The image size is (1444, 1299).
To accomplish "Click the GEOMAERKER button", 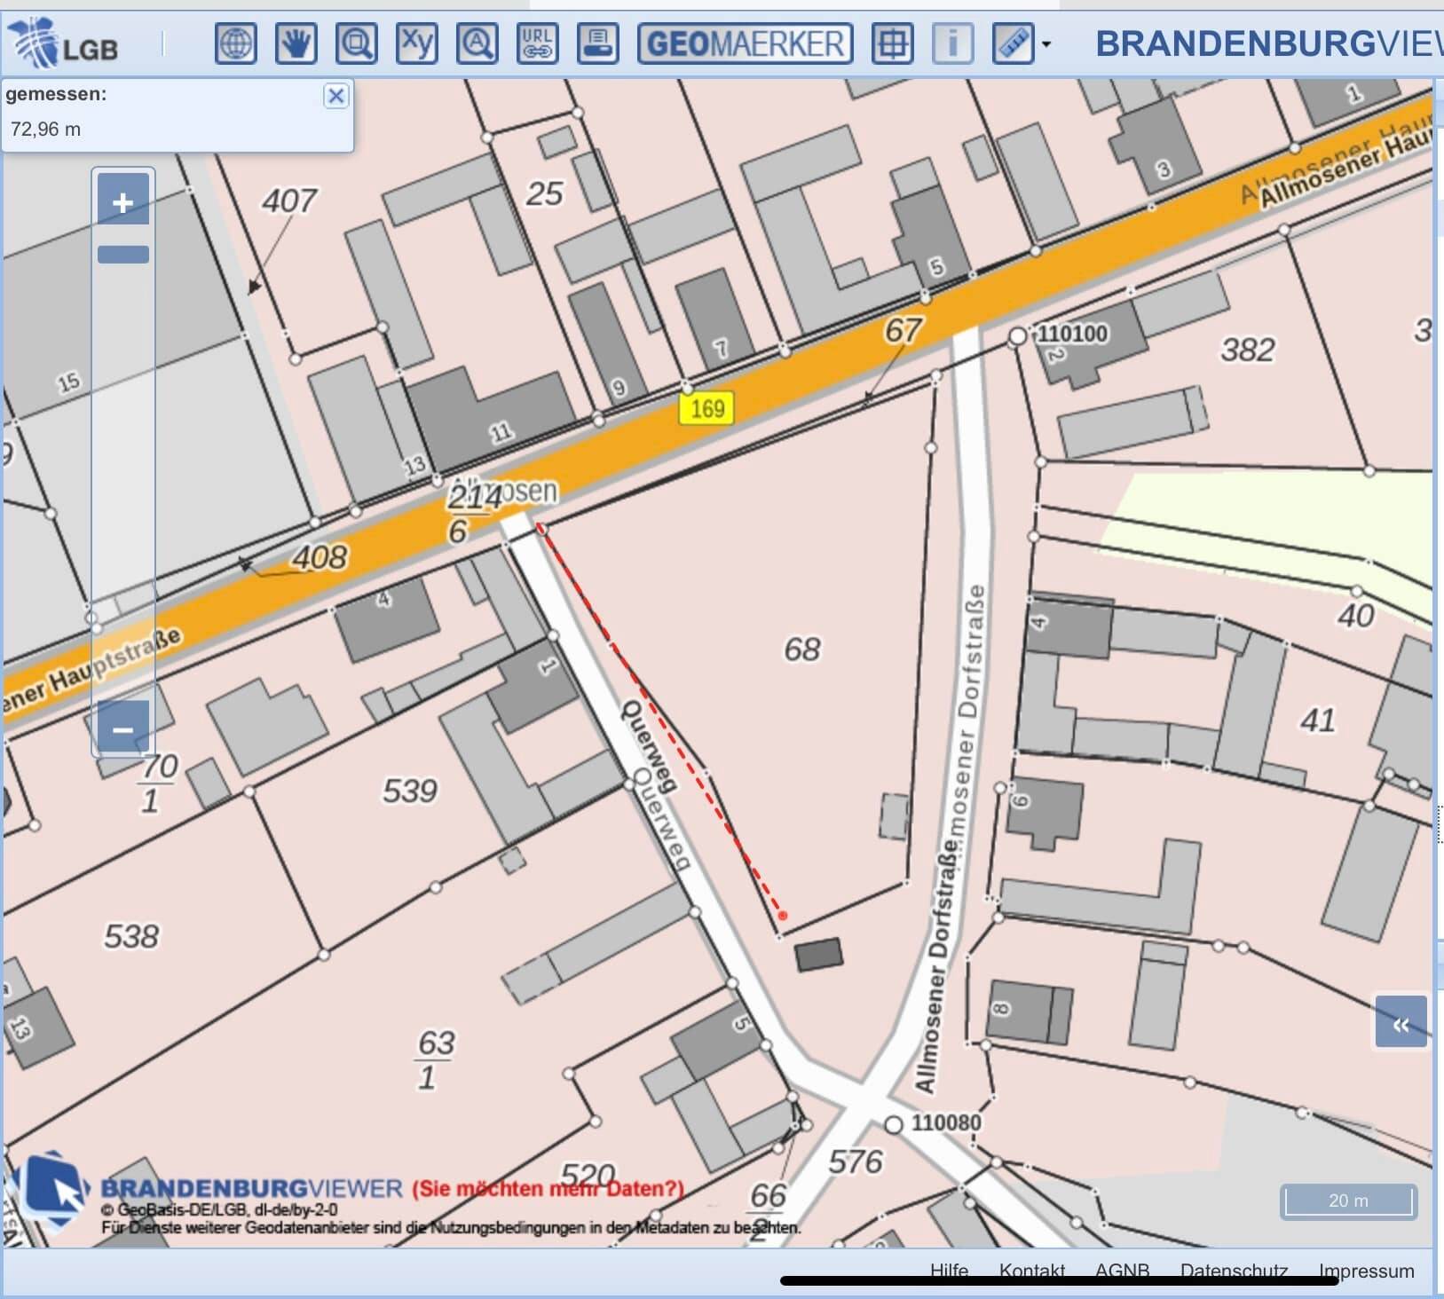I will 745,43.
